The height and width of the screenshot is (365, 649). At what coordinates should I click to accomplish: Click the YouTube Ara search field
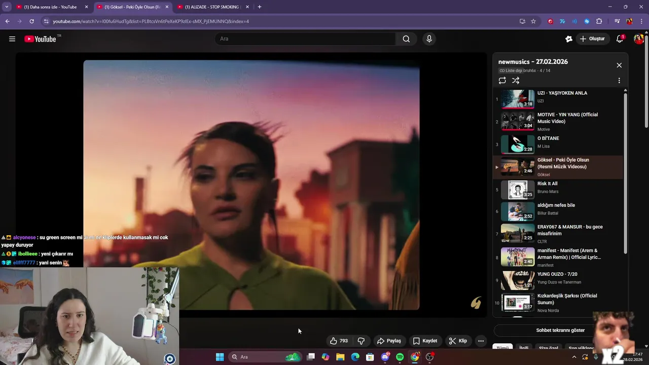pos(306,39)
